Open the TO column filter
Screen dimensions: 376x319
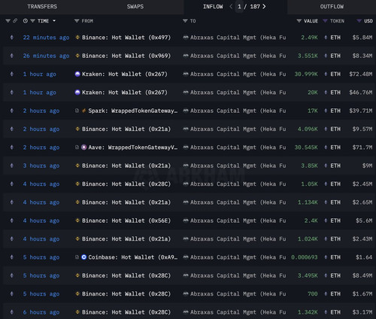coord(185,21)
